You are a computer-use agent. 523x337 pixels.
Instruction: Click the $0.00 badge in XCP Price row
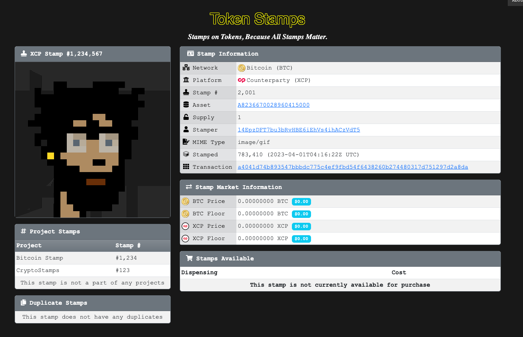[x=301, y=227]
